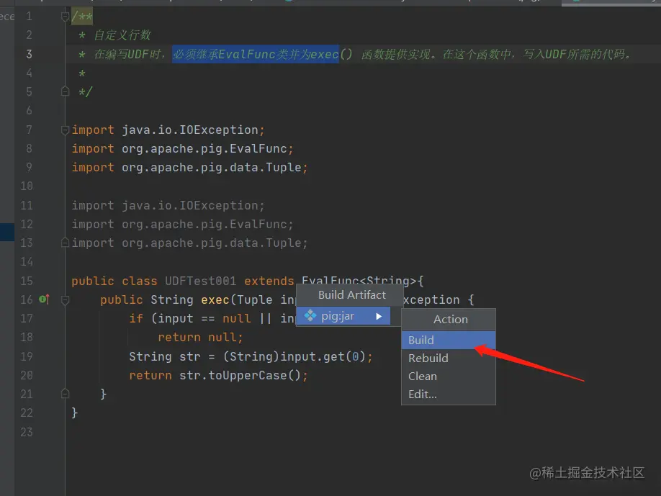Click the 'extends' keyword on line 15

(269, 281)
